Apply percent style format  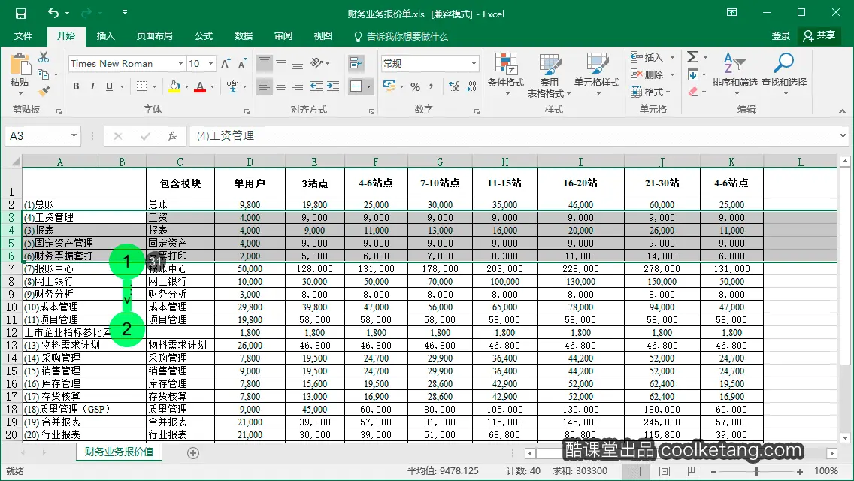click(x=415, y=86)
